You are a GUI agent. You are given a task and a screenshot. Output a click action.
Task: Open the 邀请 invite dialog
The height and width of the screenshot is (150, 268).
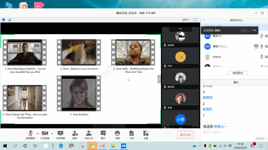[x=75, y=135]
